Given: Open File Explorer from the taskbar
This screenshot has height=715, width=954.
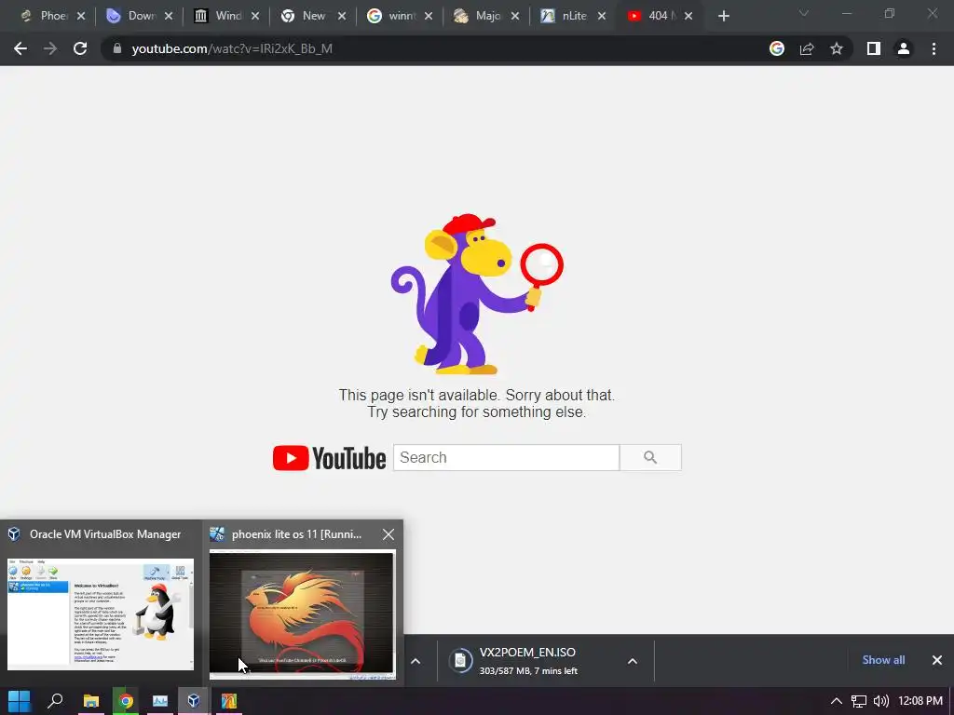Looking at the screenshot, I should click(x=90, y=701).
